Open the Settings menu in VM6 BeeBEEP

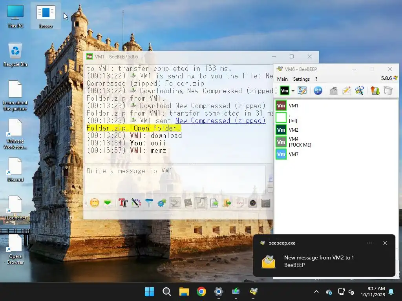[x=301, y=79]
